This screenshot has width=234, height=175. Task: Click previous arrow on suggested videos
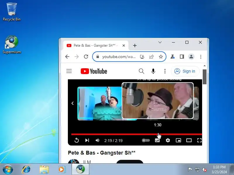(x=73, y=103)
